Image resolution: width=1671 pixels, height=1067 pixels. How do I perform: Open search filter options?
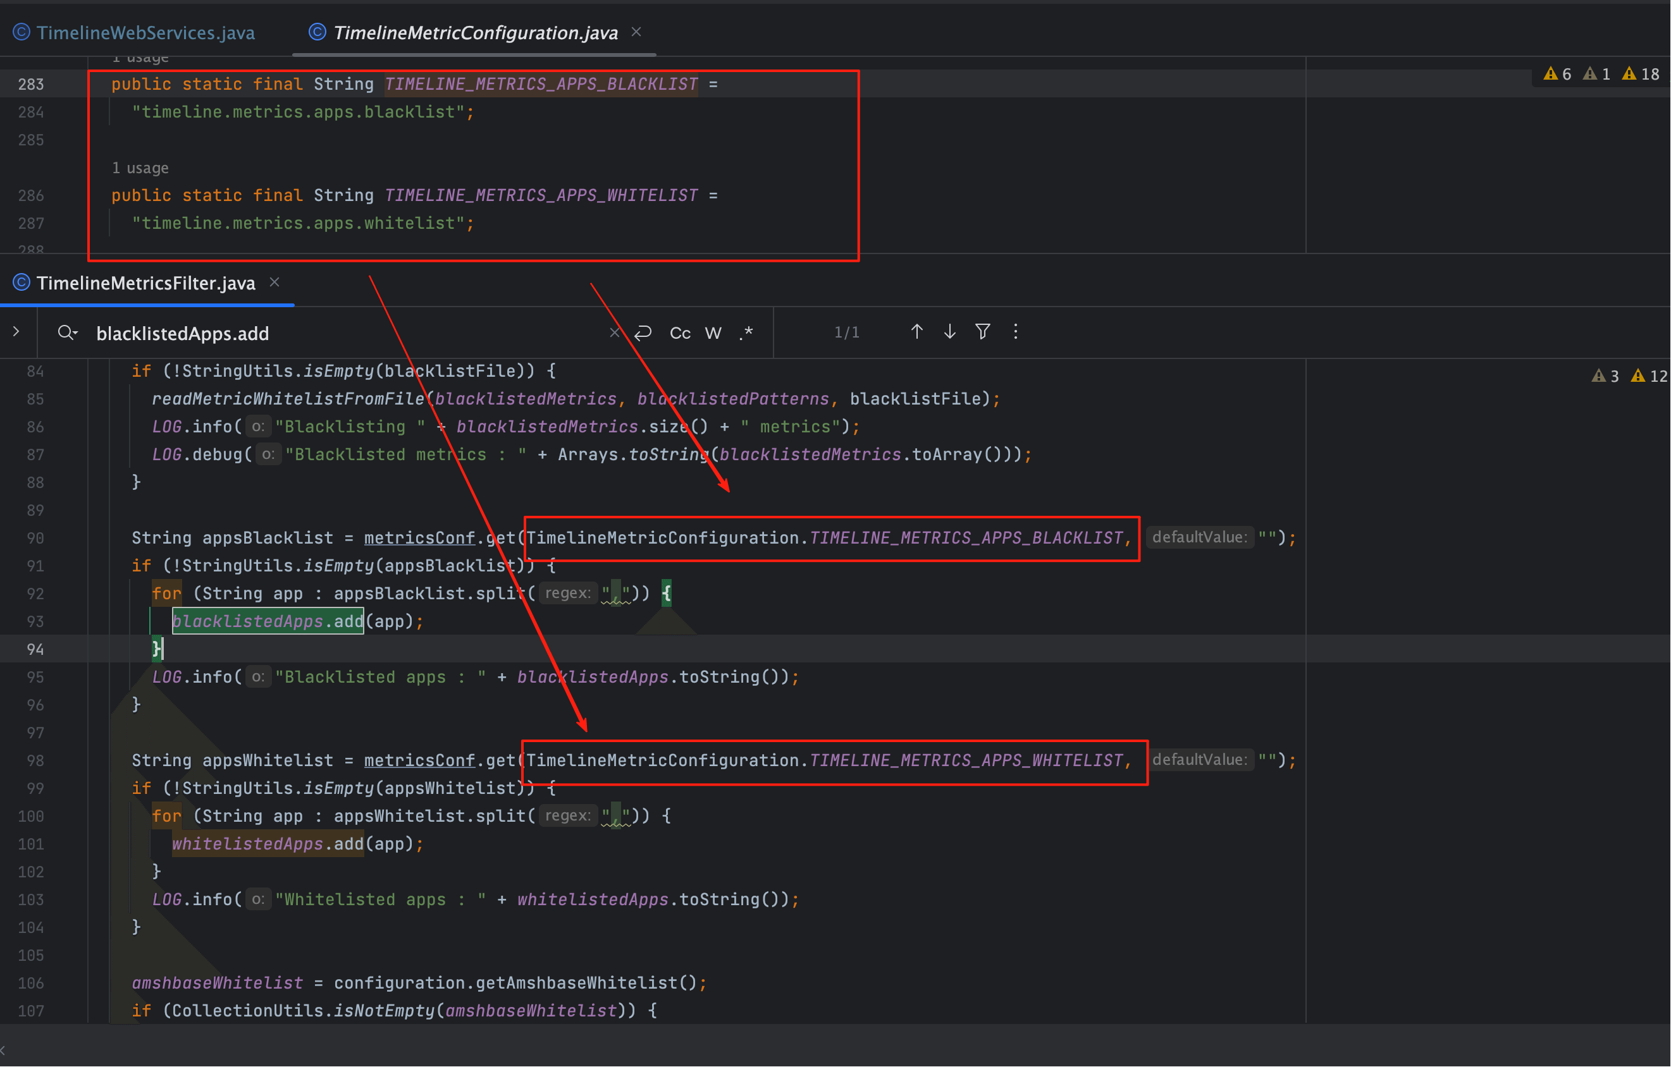(x=983, y=332)
